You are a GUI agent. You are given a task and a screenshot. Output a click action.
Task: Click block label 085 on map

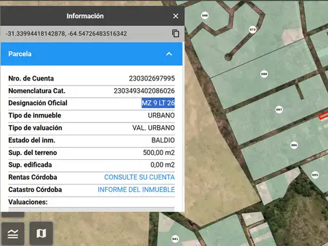point(315,175)
